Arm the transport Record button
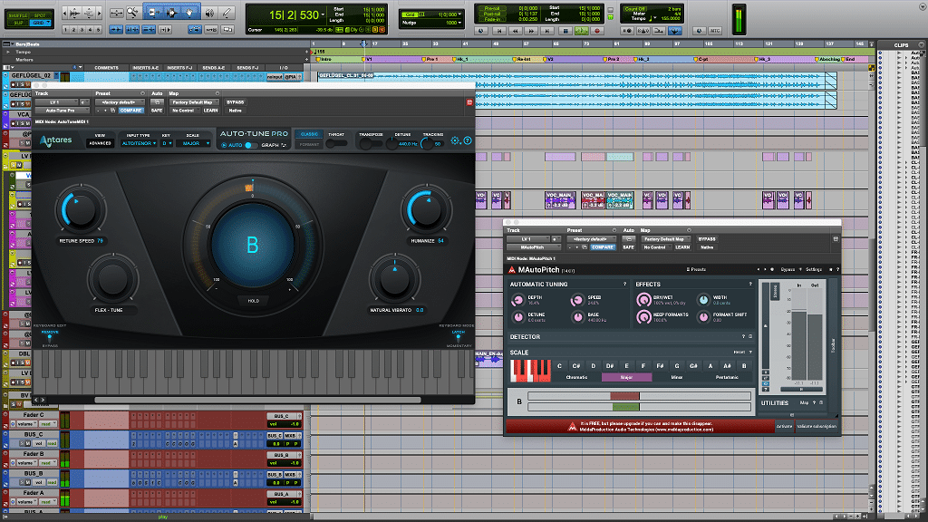This screenshot has height=522, width=928. click(597, 30)
